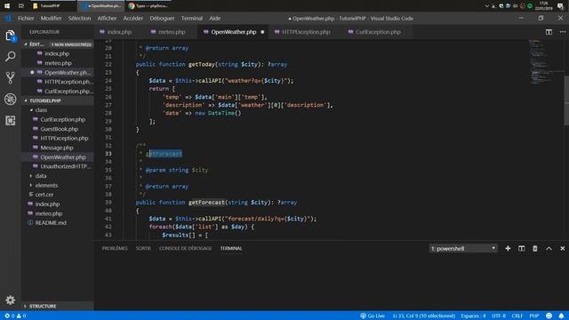Viewport: 569px width, 320px height.
Task: Open the Aide menu
Action: (x=215, y=18)
